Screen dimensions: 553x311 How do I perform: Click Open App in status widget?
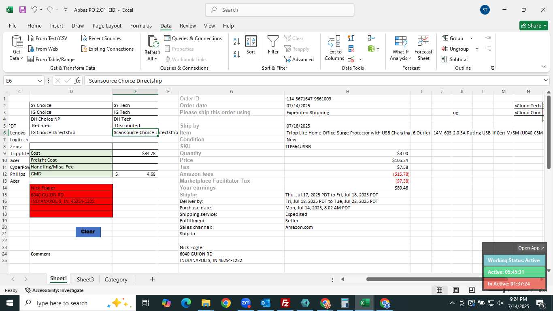531,248
